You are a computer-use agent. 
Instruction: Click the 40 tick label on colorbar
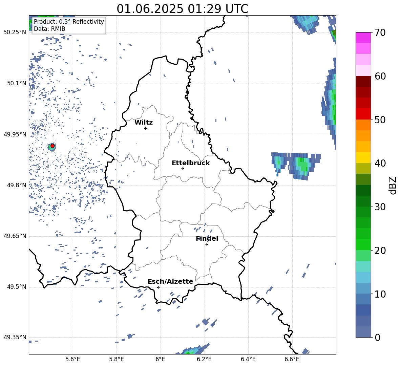pyautogui.click(x=380, y=163)
